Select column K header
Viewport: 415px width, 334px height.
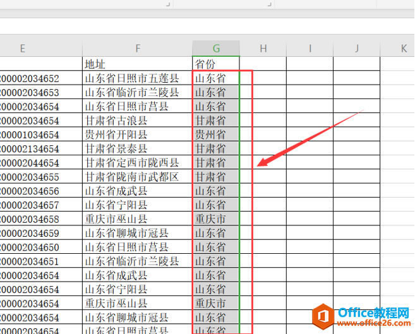397,49
